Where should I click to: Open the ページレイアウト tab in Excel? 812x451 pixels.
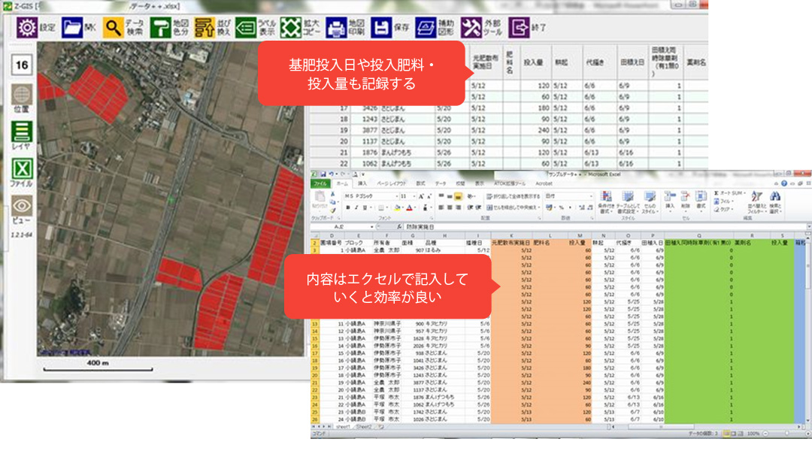pos(391,183)
